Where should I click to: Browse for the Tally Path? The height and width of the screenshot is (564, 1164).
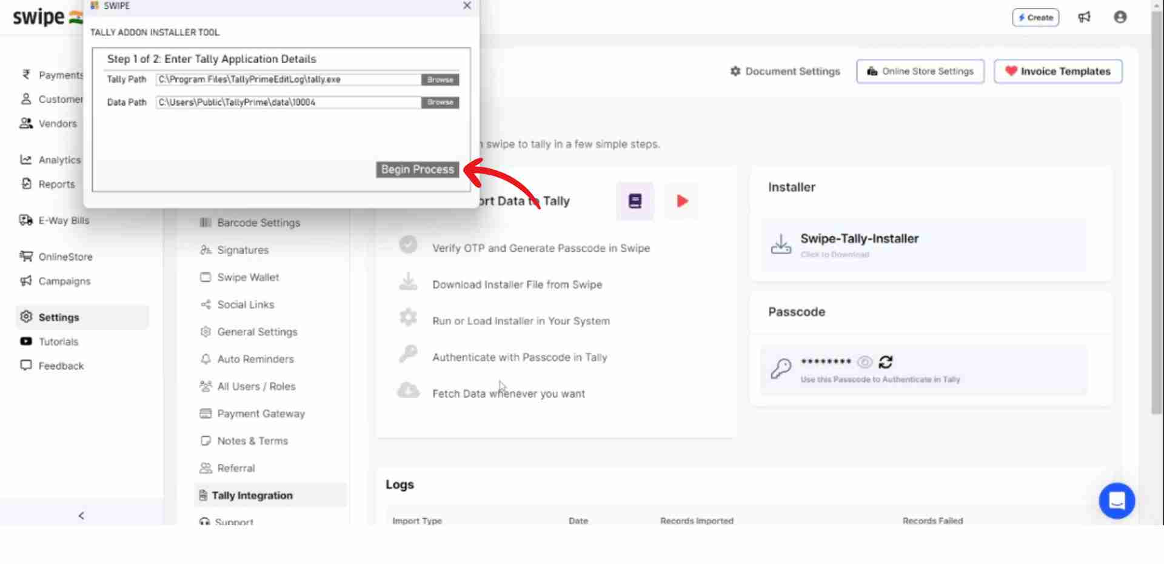click(x=440, y=79)
